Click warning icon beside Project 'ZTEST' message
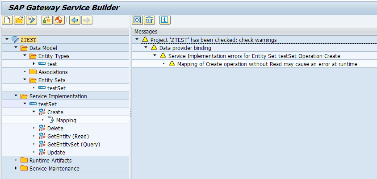Image resolution: width=377 pixels, height=179 pixels. point(145,39)
